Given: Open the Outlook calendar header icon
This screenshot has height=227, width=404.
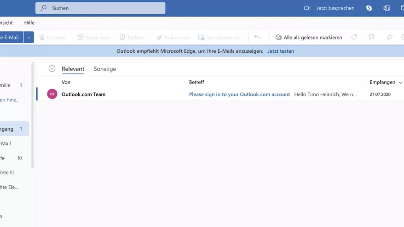Looking at the screenshot, I should tap(387, 8).
